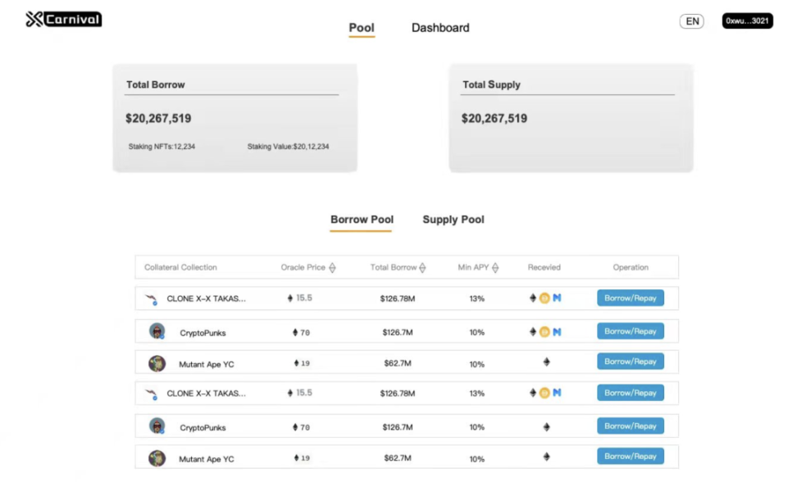Click Ethereum icon beside first 15.5 oracle price
Viewport: 797px width, 482px height.
point(290,299)
